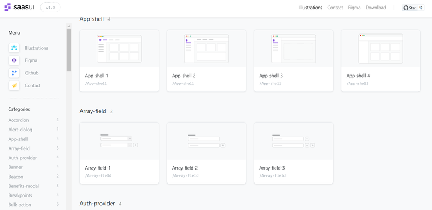Open the App-shell-2 illustration thumbnail
432x210 pixels.
point(206,49)
